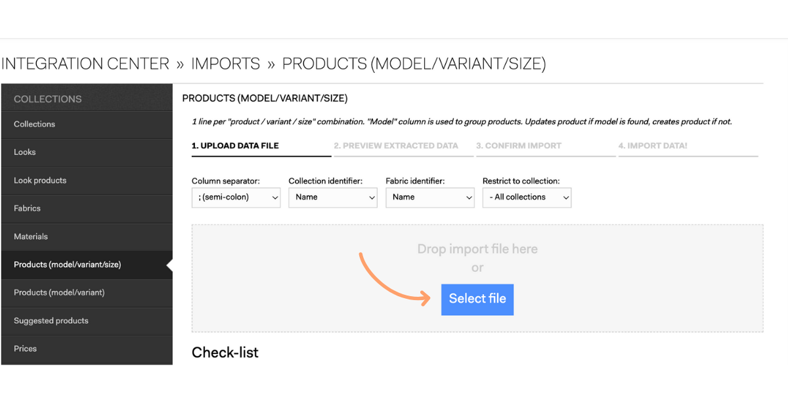Open Look products in the sidebar
788x394 pixels.
(x=87, y=181)
